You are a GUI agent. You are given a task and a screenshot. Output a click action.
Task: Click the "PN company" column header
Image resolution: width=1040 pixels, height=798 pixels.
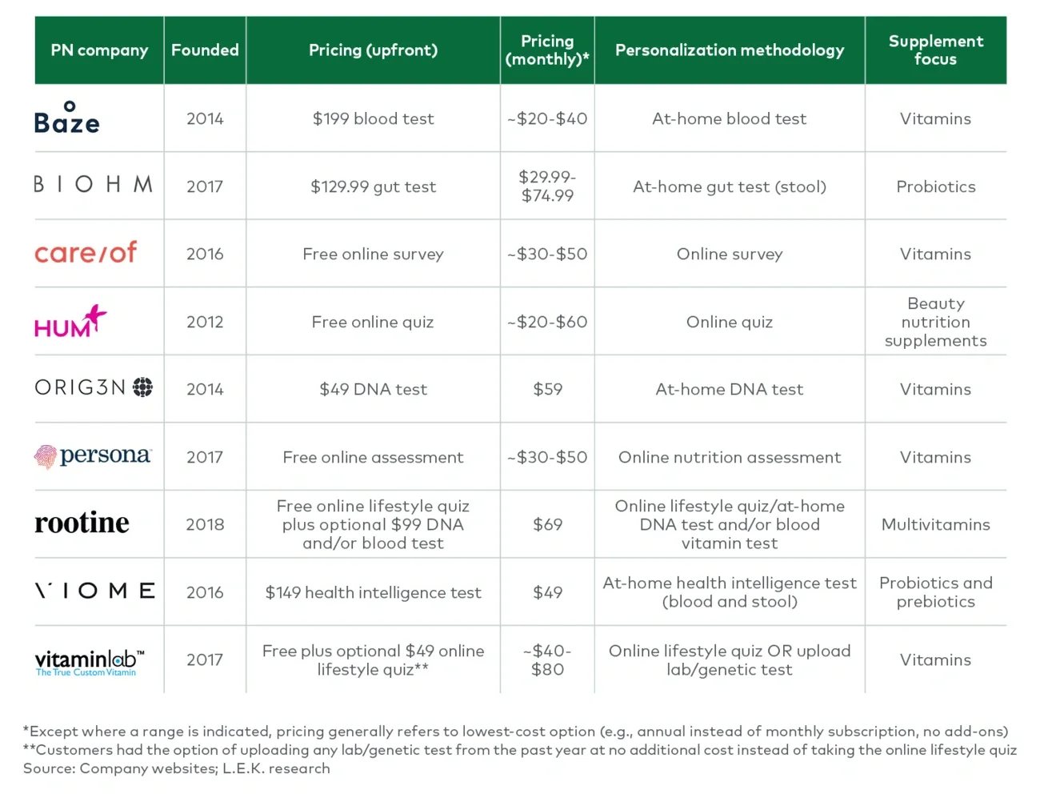pos(99,50)
